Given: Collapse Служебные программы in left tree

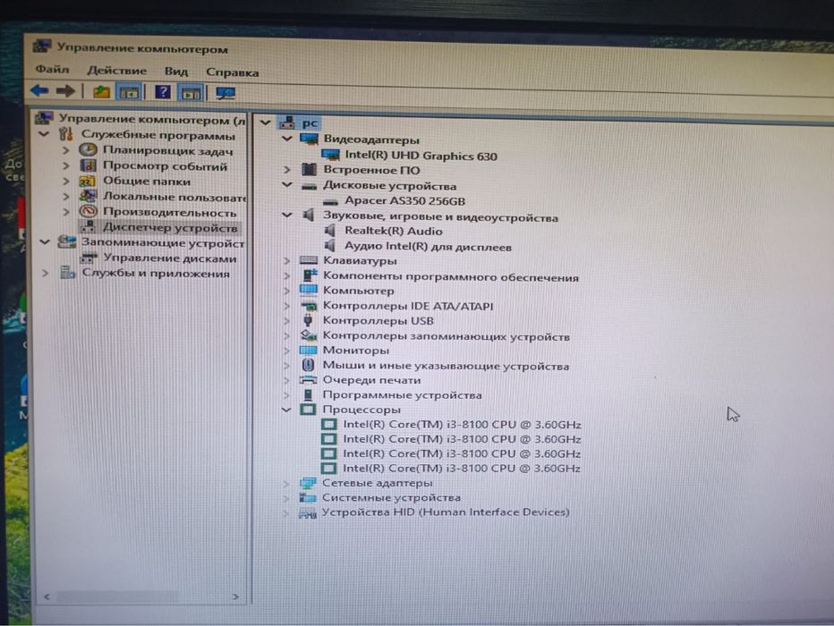Looking at the screenshot, I should coord(44,134).
